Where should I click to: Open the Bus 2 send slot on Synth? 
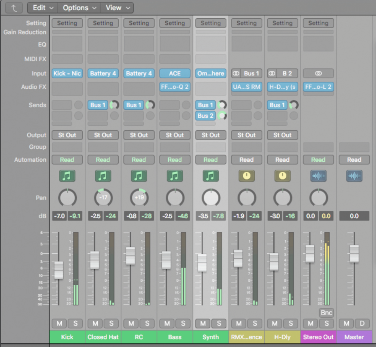coord(205,116)
